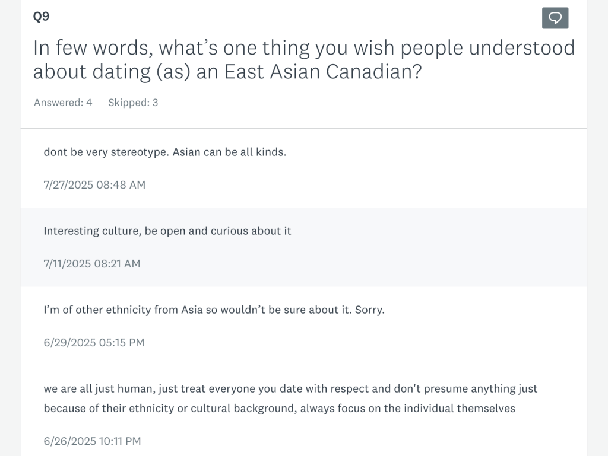Image resolution: width=608 pixels, height=456 pixels.
Task: Select the "we are all just human" response
Action: point(290,389)
